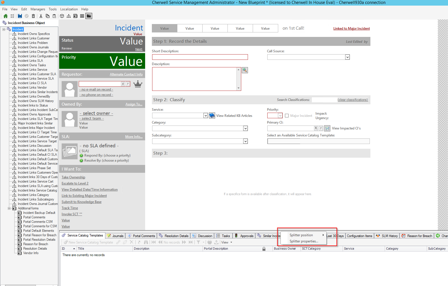The width and height of the screenshot is (448, 286).
Task: Switch to the Journals tab
Action: click(x=115, y=236)
